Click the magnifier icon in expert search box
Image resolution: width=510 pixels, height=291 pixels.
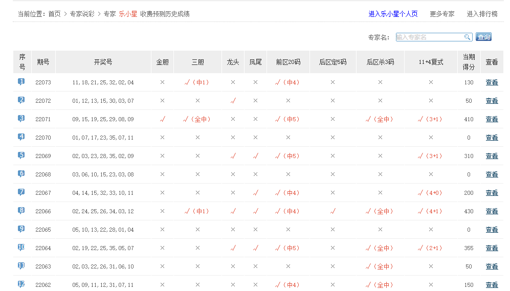[467, 37]
